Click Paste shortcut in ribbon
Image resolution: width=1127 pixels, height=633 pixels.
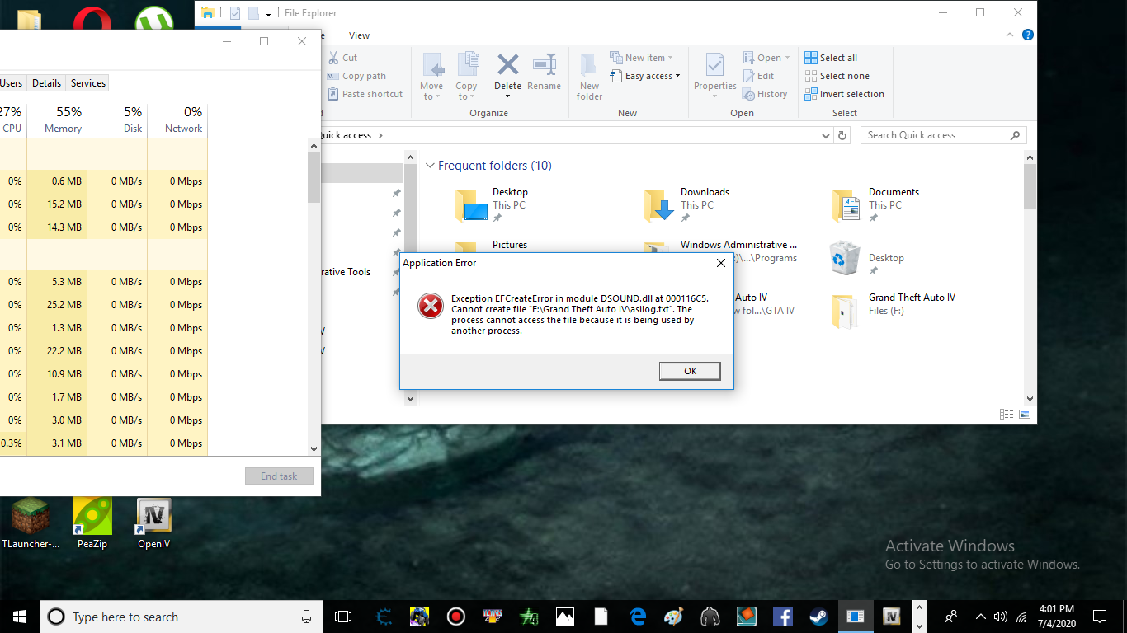(365, 94)
